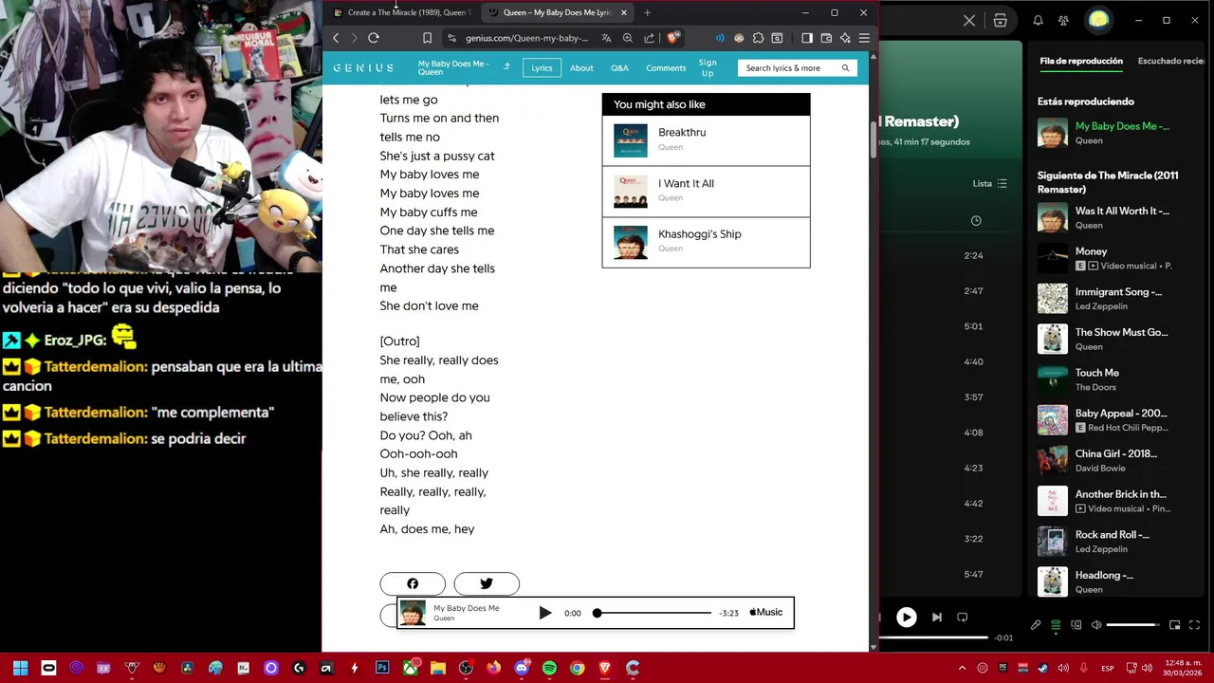The image size is (1214, 683).
Task: Adjust Spotify volume slider
Action: click(x=1132, y=625)
